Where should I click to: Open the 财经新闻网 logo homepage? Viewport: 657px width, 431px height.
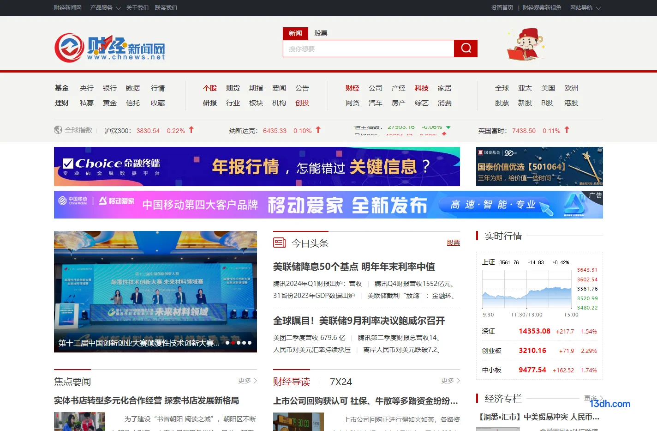pos(110,48)
